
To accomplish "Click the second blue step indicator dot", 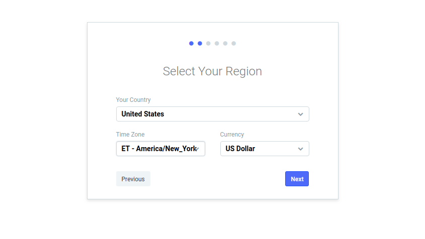I will [200, 43].
